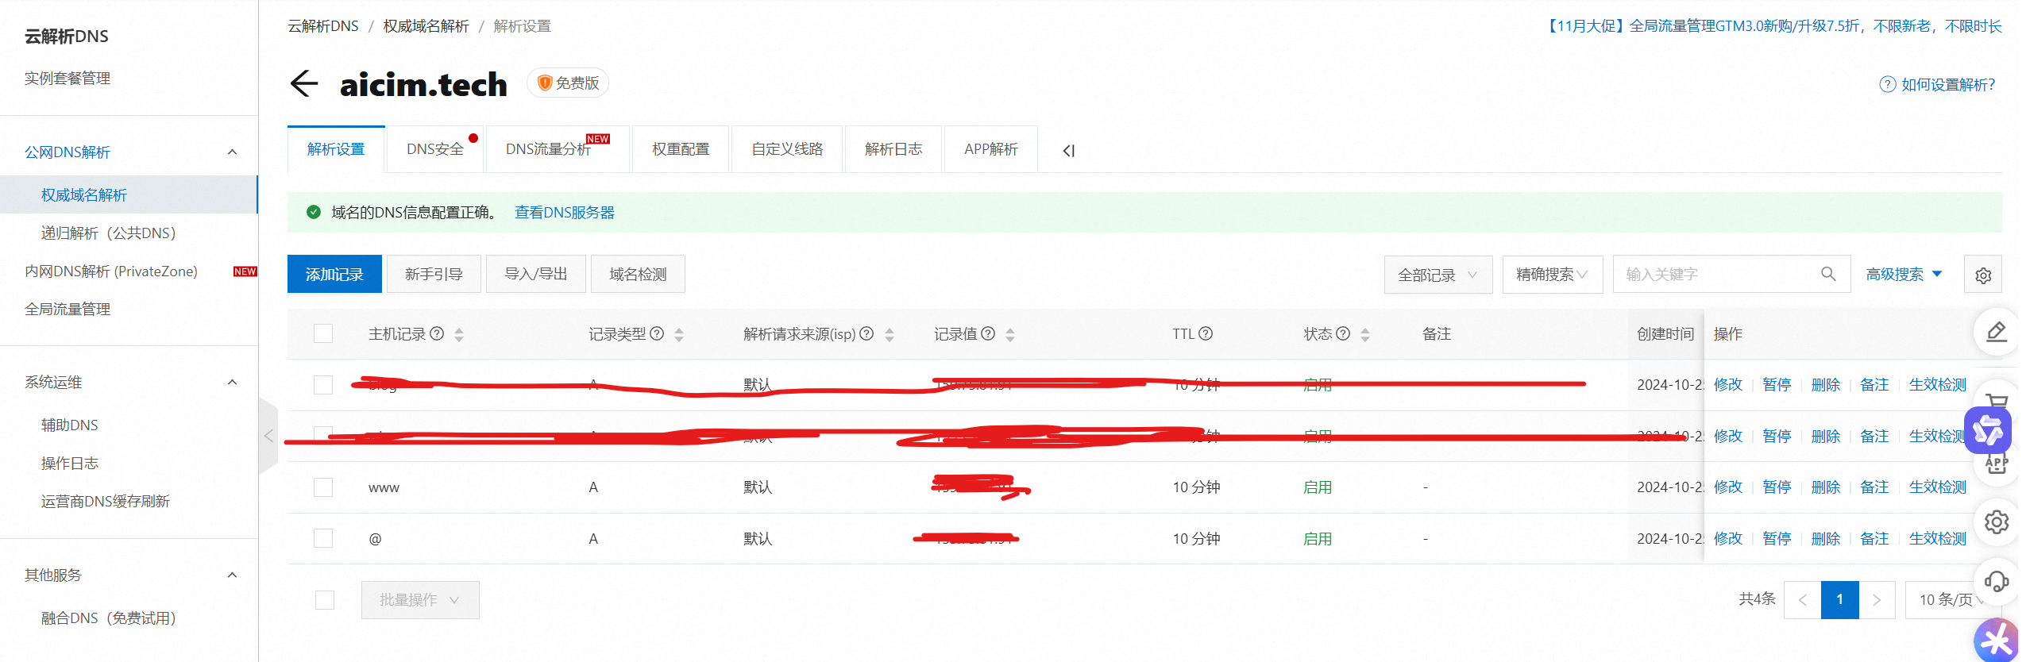Open the 查看DNS服务器 link
This screenshot has width=2026, height=662.
[x=565, y=213]
